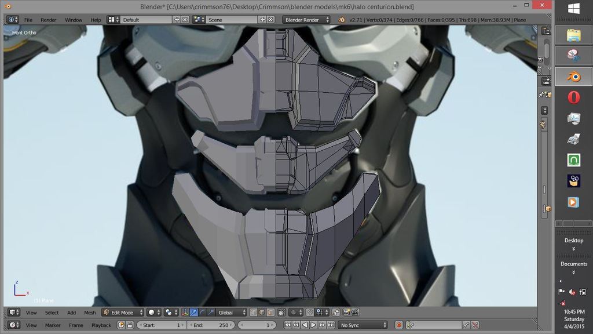Viewport: 593px width, 334px height.
Task: Open the Mesh menu in viewport header
Action: click(x=90, y=313)
